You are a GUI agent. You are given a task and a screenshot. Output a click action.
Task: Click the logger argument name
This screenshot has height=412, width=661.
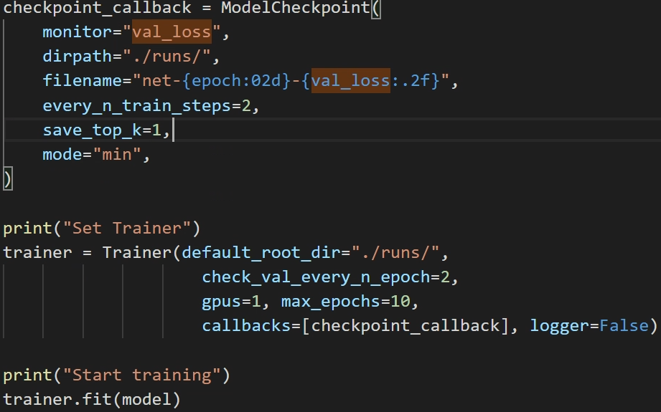[x=559, y=326]
